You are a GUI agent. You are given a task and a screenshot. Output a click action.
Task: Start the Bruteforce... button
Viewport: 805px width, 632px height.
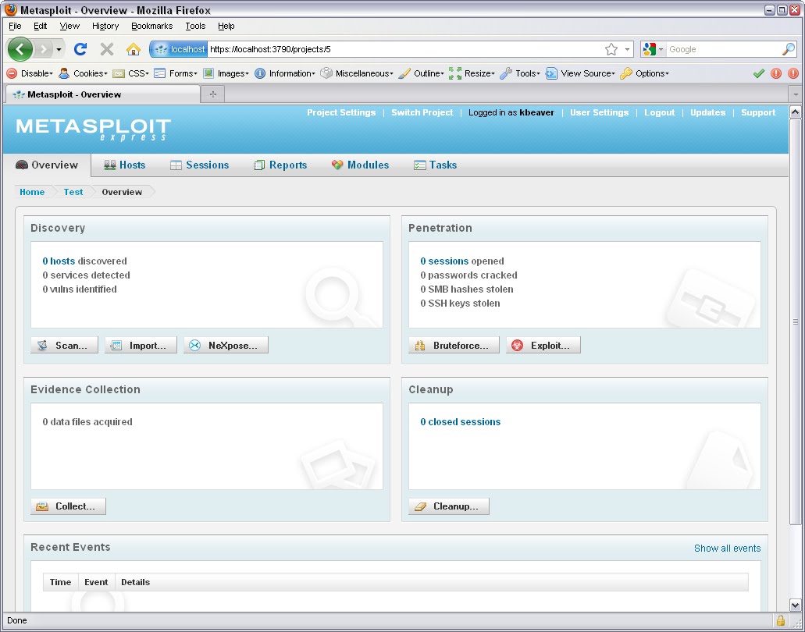pyautogui.click(x=454, y=345)
